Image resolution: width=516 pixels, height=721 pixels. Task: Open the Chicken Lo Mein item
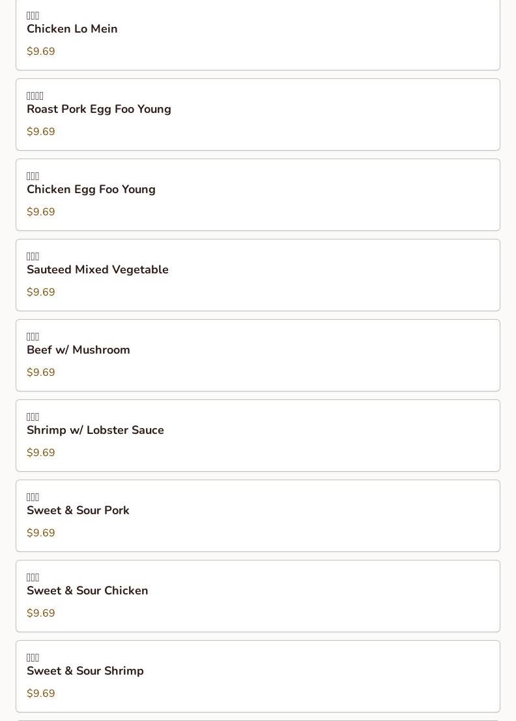[257, 34]
